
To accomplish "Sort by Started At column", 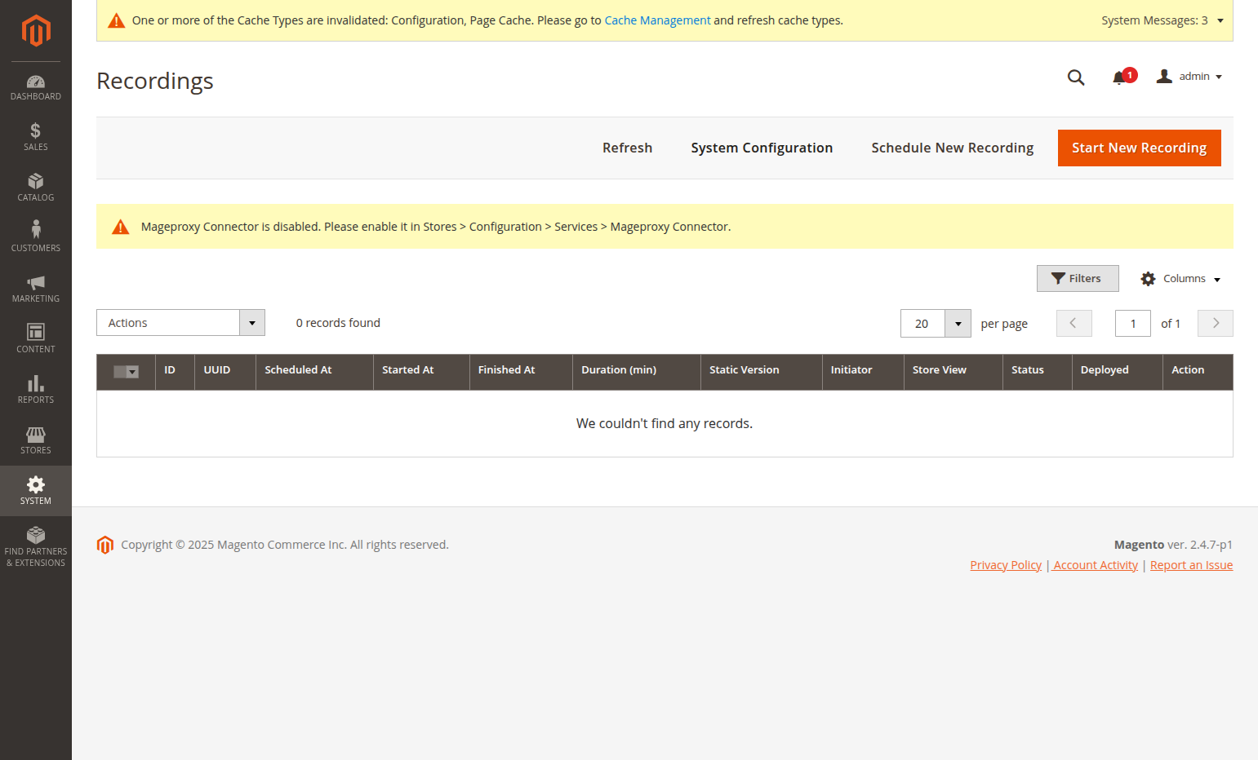I will tap(421, 370).
